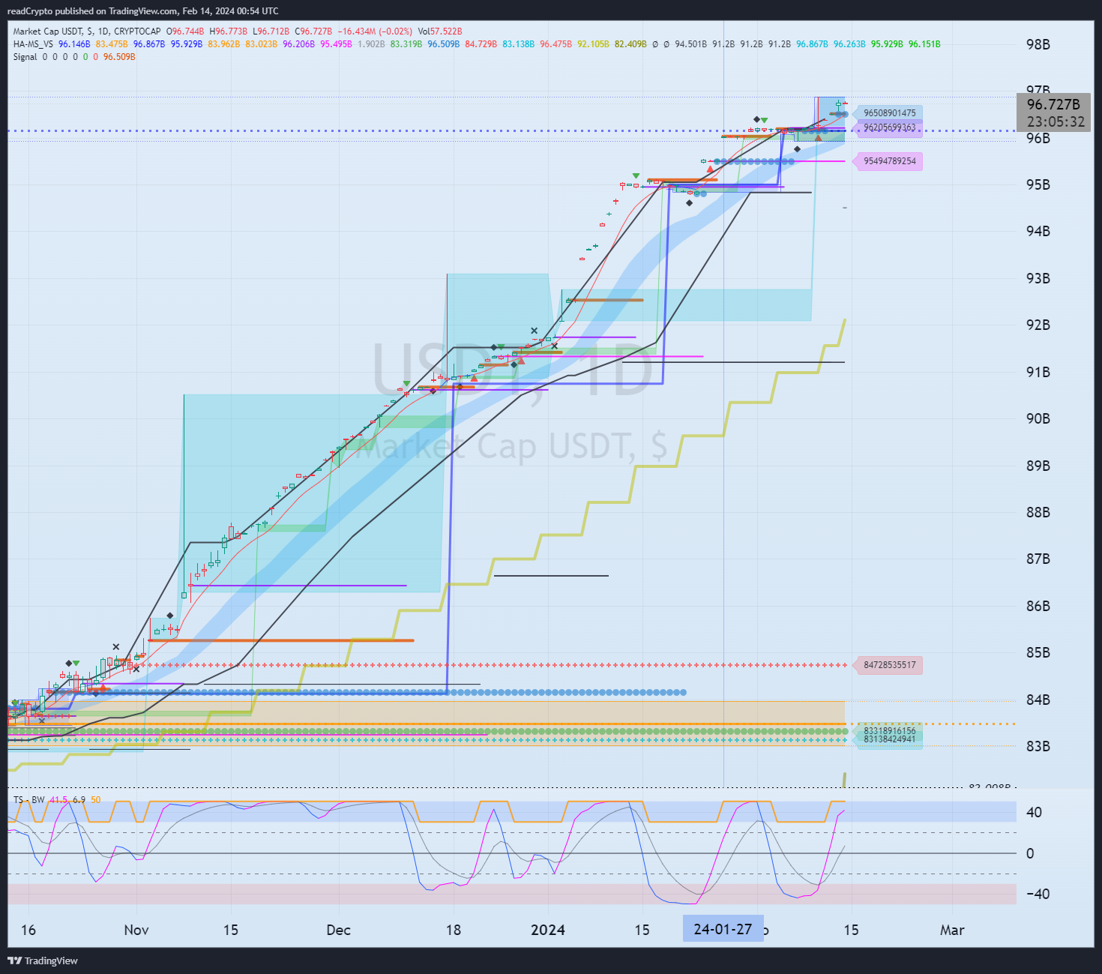Click the 84B price axis label
Viewport: 1102px width, 974px height.
point(1038,700)
